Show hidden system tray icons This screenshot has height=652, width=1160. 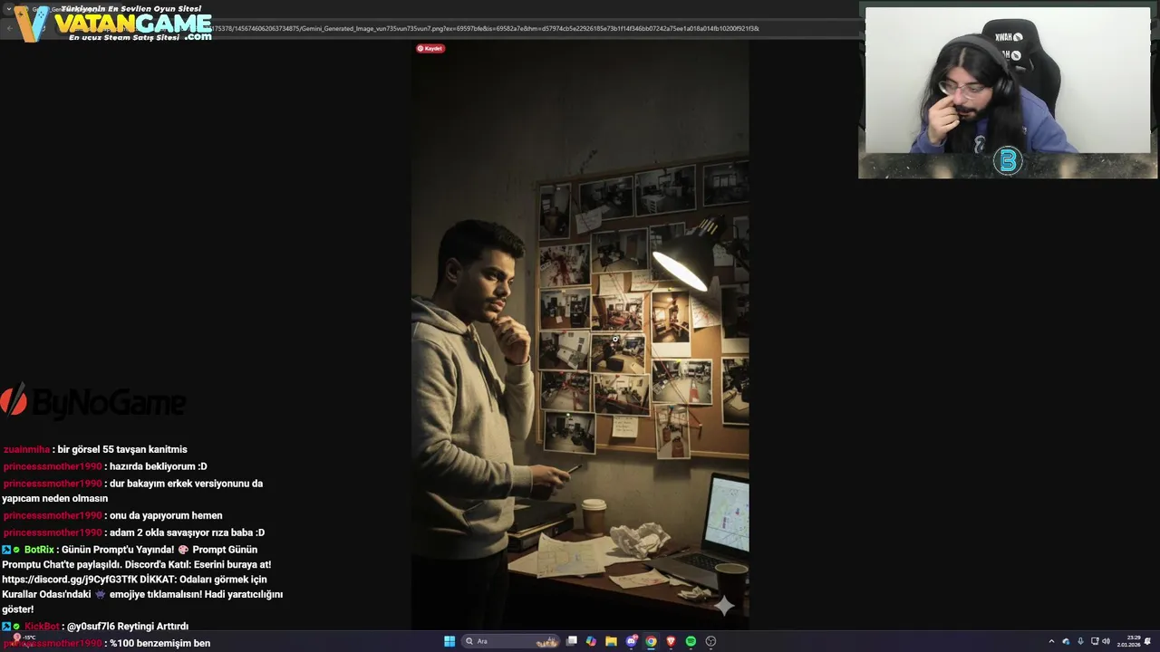tap(1051, 641)
